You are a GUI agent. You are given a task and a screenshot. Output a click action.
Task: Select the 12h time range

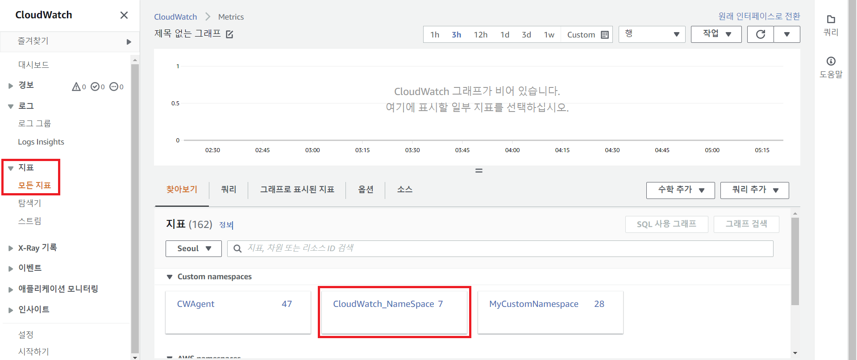[481, 35]
